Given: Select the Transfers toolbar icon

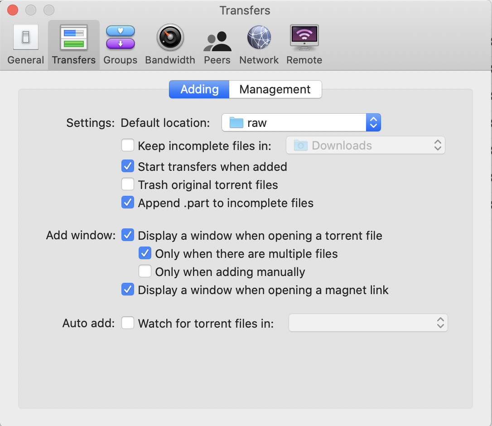Looking at the screenshot, I should pos(73,44).
